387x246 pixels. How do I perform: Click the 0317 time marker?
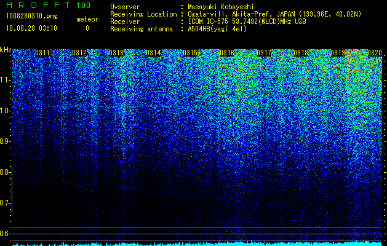(264, 53)
